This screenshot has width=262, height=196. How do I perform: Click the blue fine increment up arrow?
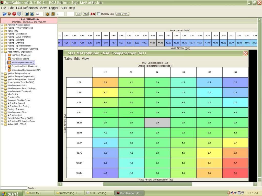tap(28, 14)
